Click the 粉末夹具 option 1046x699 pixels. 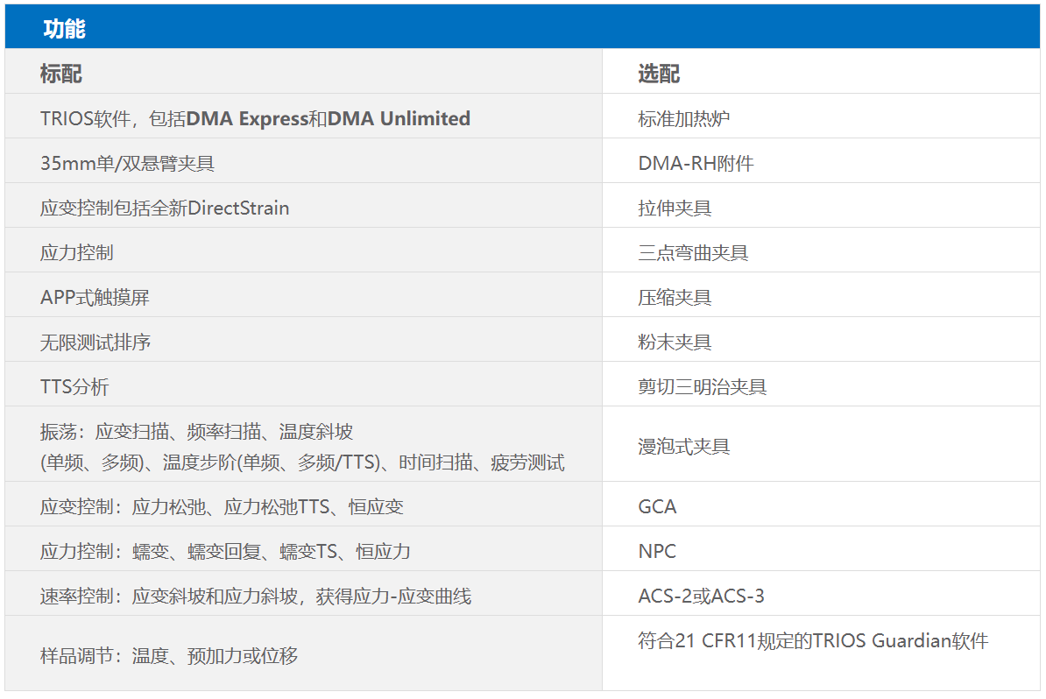[675, 342]
